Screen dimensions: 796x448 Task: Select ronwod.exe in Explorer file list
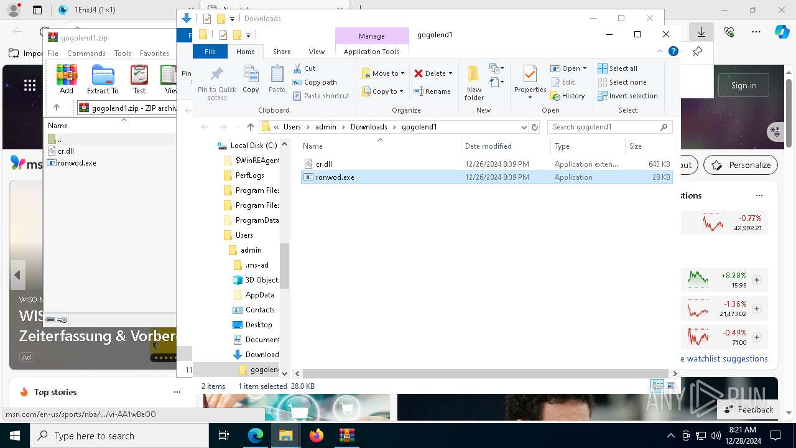coord(486,177)
